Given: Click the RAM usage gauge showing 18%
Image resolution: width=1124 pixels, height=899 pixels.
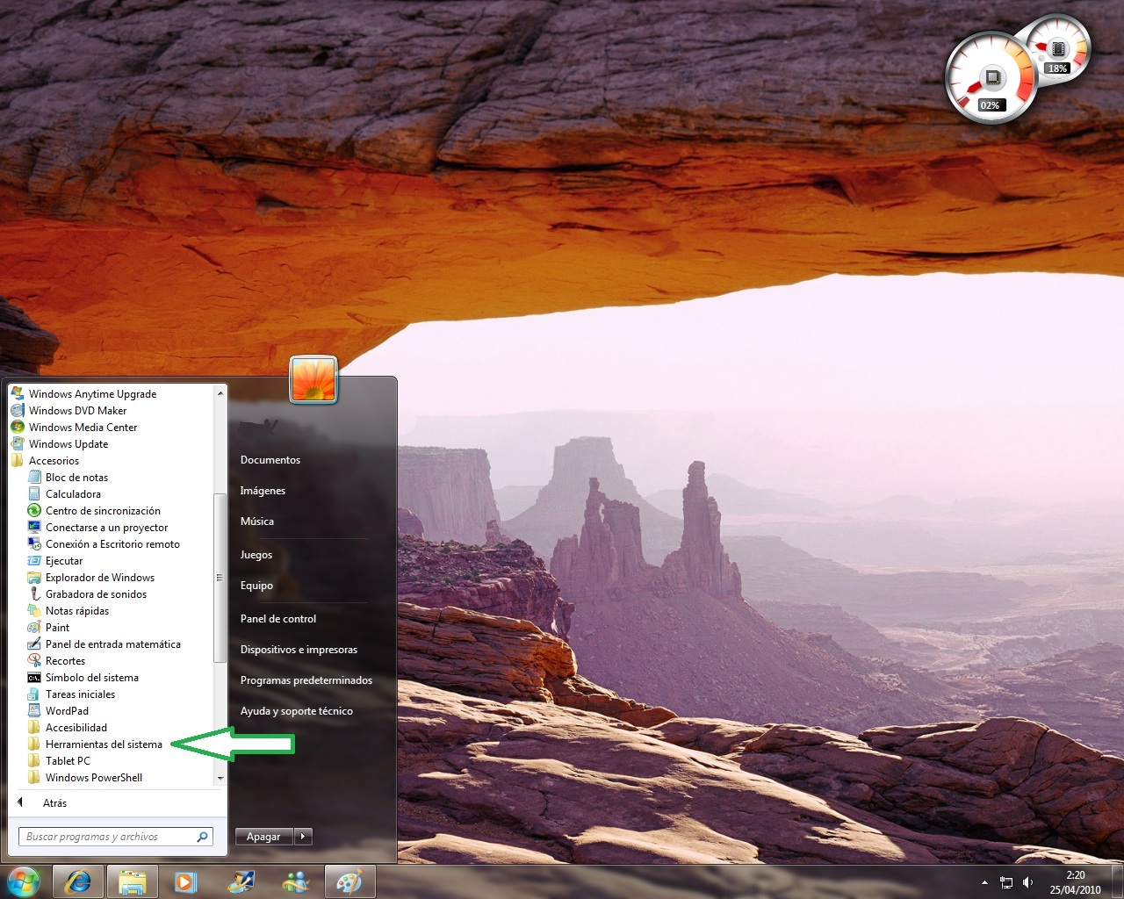Looking at the screenshot, I should point(1060,47).
